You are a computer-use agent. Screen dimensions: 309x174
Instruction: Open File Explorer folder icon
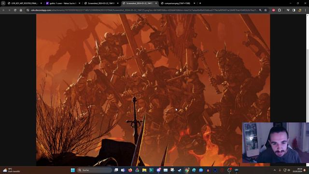[x=144, y=170]
